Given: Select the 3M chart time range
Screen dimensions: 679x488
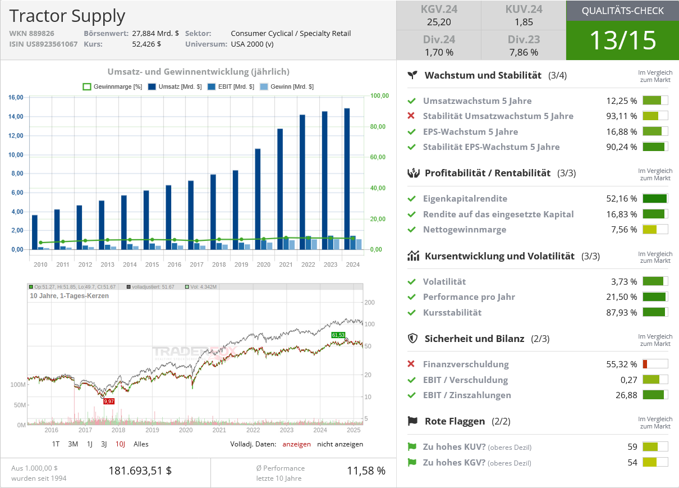Looking at the screenshot, I should pyautogui.click(x=73, y=444).
